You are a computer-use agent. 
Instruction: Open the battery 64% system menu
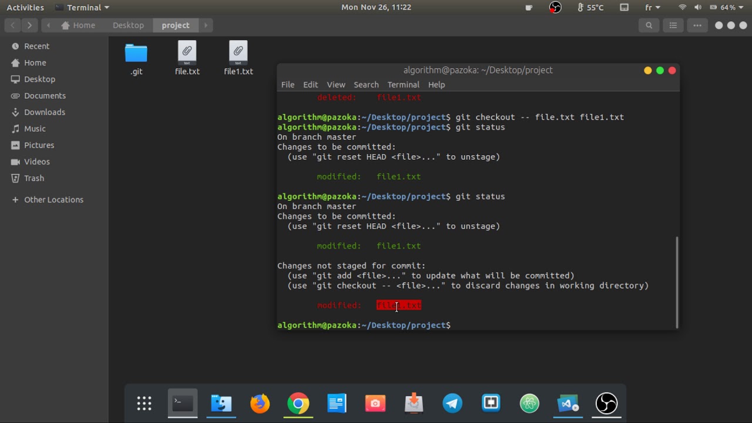tap(728, 8)
